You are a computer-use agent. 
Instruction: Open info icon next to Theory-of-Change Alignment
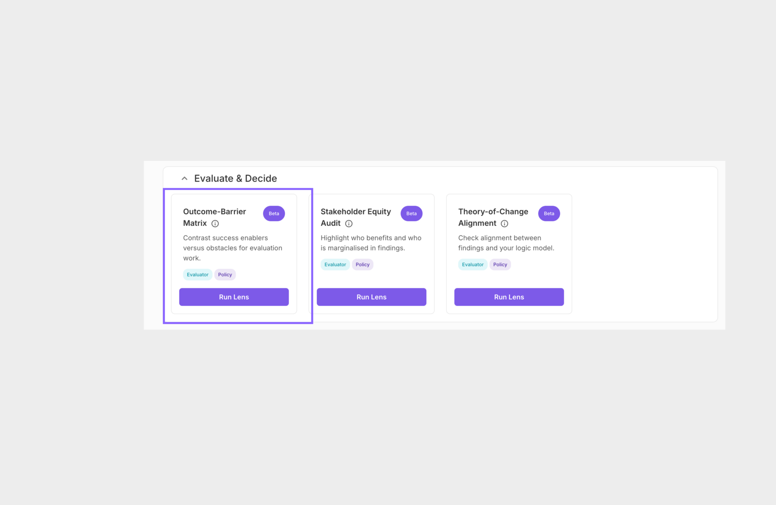point(504,224)
